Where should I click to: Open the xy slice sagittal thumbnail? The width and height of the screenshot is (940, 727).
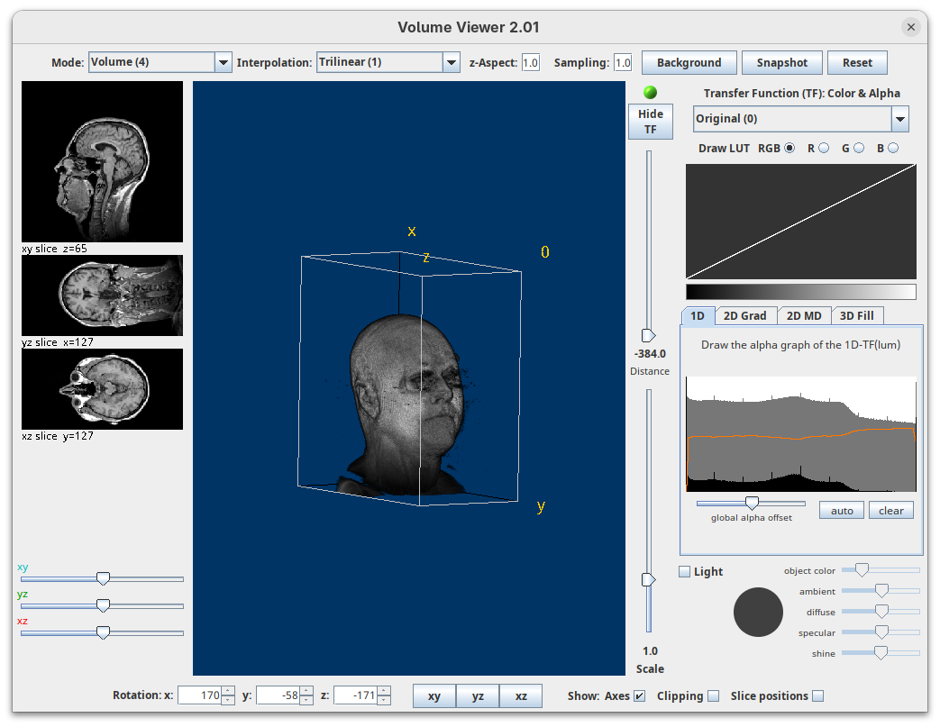(102, 162)
